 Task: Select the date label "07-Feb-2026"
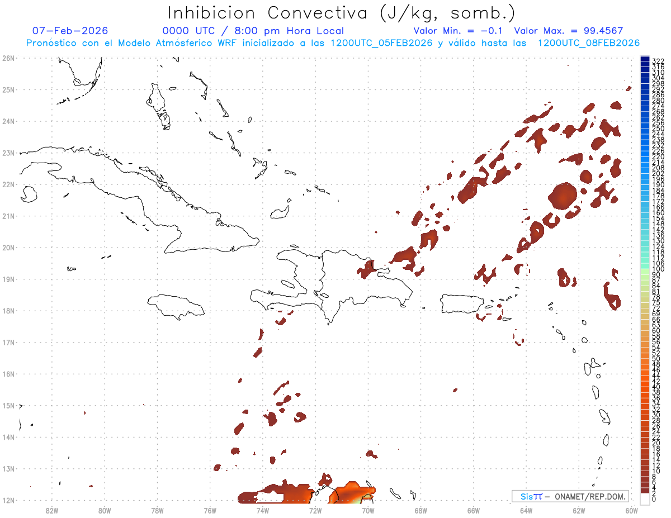pyautogui.click(x=70, y=31)
